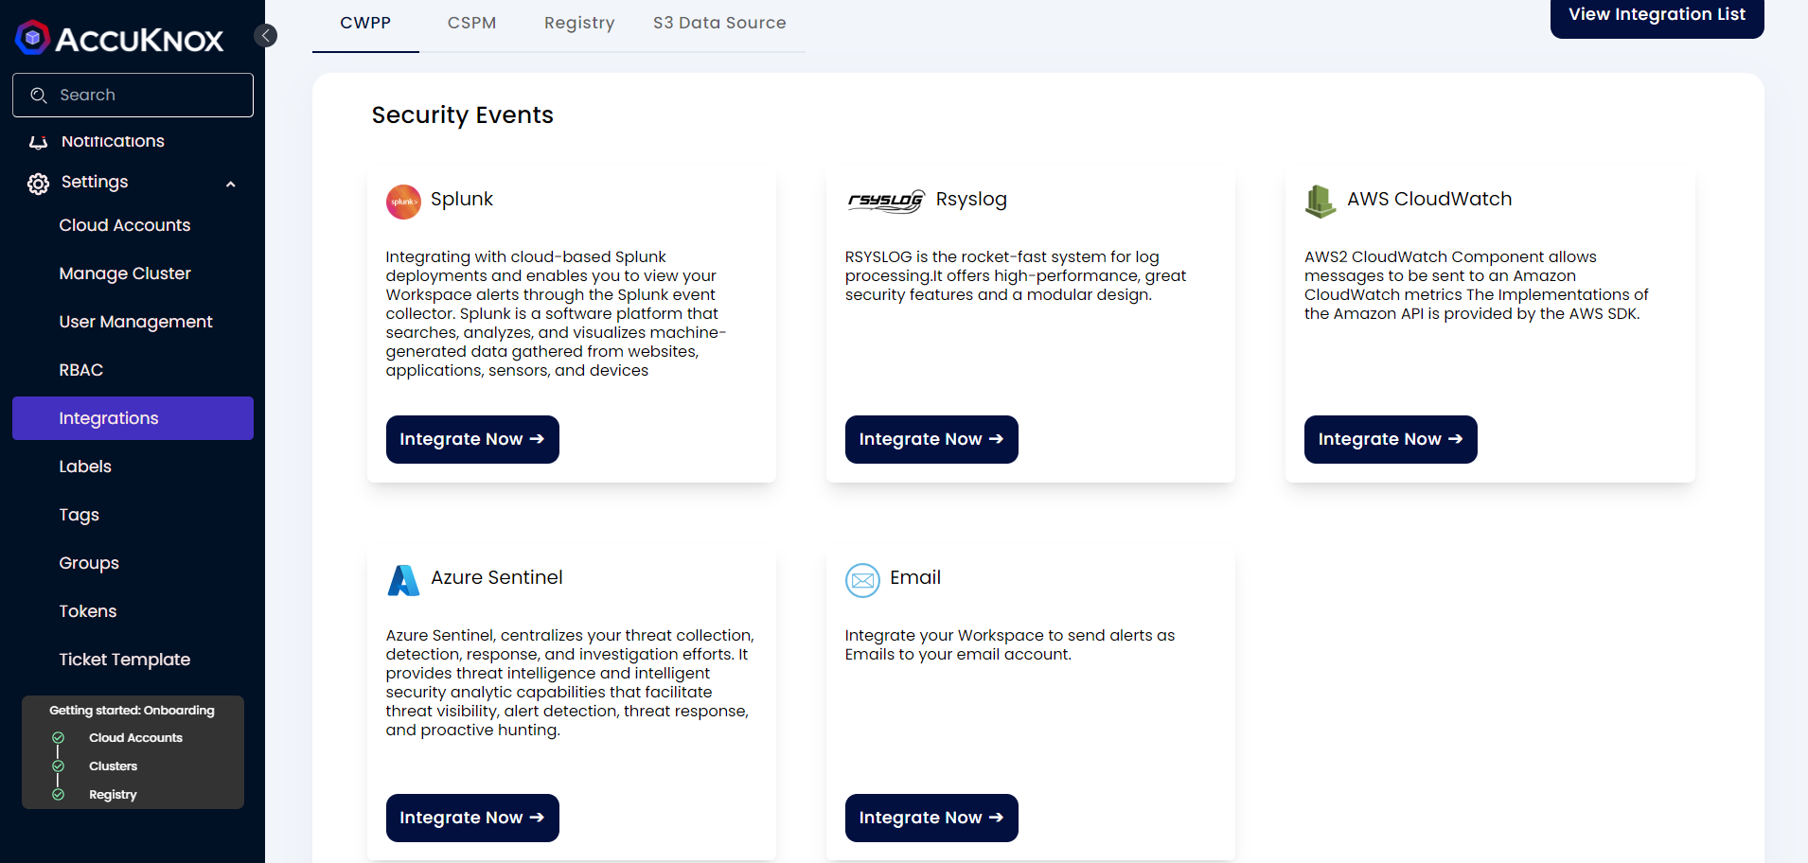The image size is (1808, 863).
Task: Click the Registry onboarding checkmark
Action: tap(59, 795)
